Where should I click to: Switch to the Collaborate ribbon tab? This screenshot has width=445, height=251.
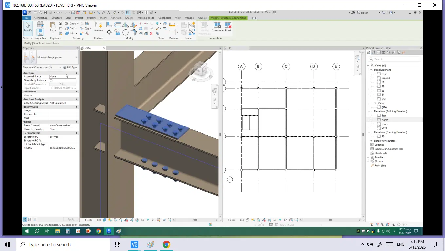tap(165, 18)
